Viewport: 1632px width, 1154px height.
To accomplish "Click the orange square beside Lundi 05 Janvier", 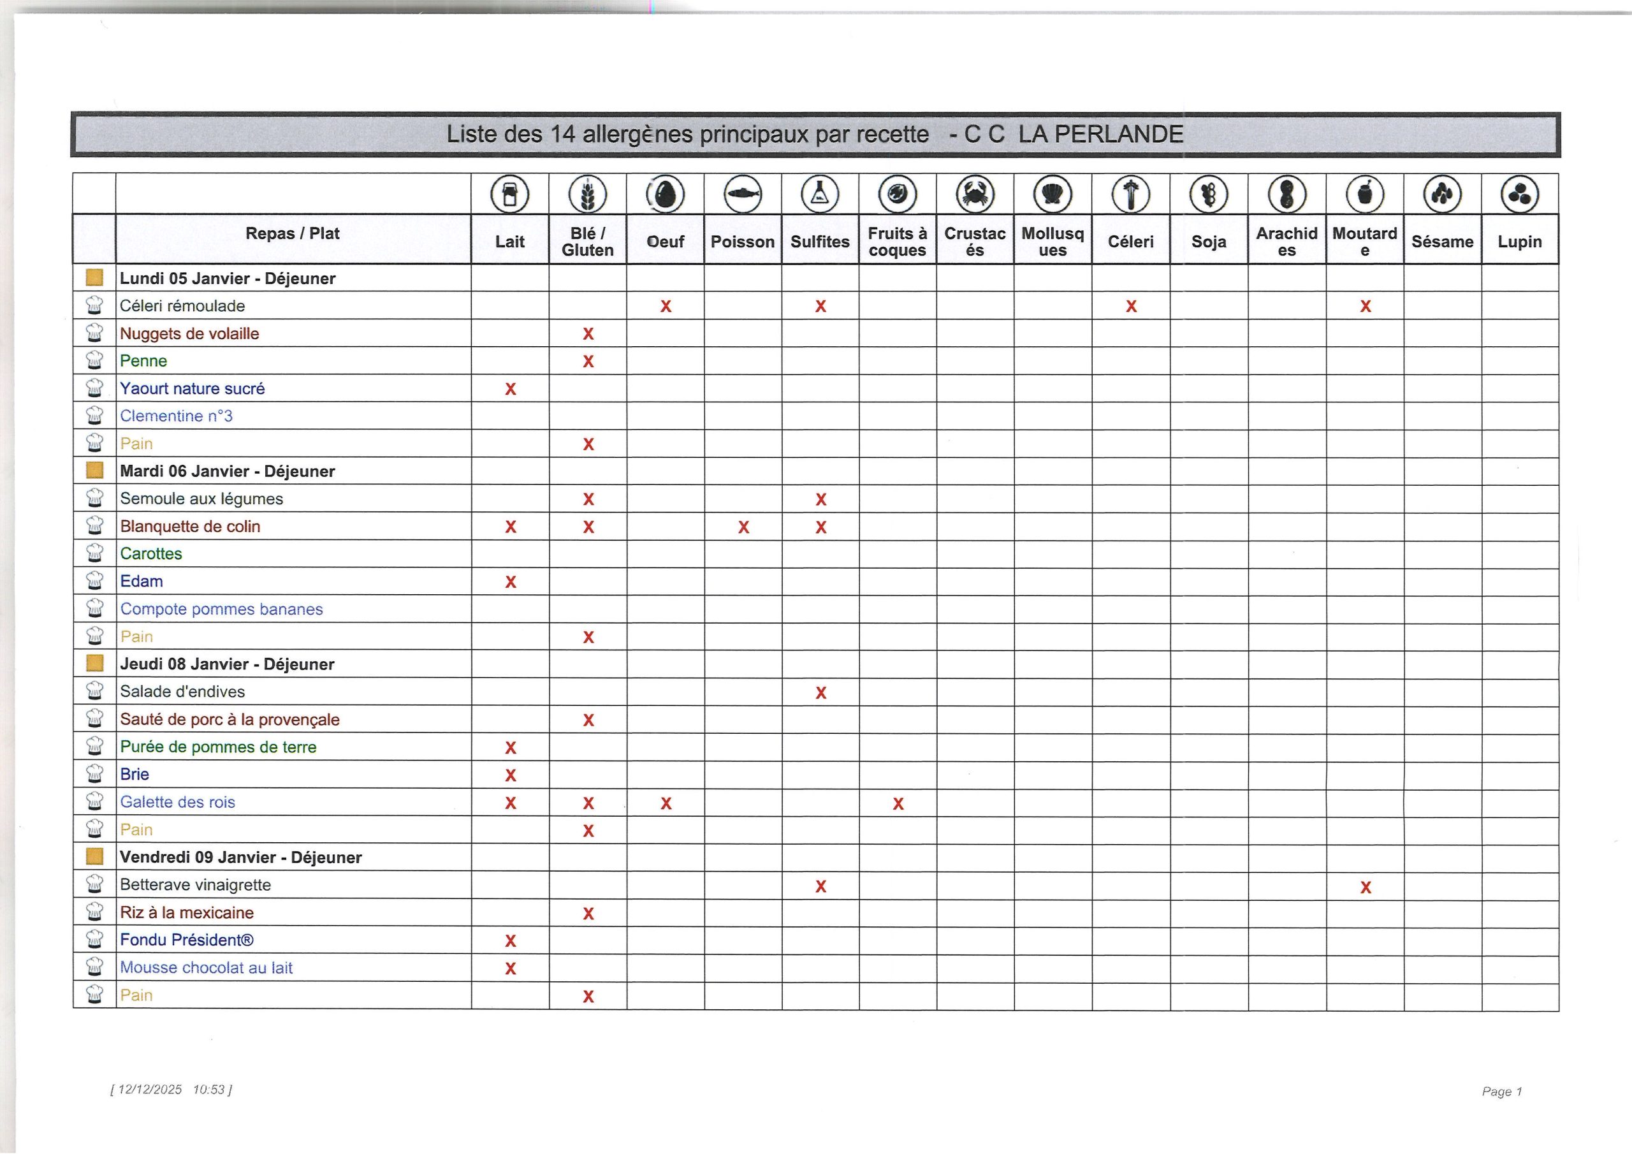I will pyautogui.click(x=94, y=278).
